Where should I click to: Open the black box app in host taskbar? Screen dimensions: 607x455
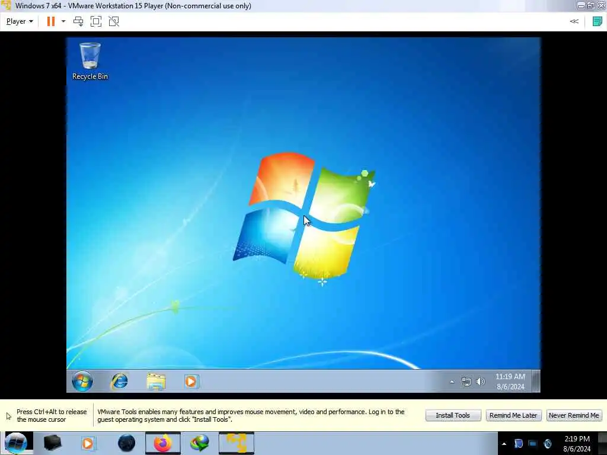(x=52, y=443)
